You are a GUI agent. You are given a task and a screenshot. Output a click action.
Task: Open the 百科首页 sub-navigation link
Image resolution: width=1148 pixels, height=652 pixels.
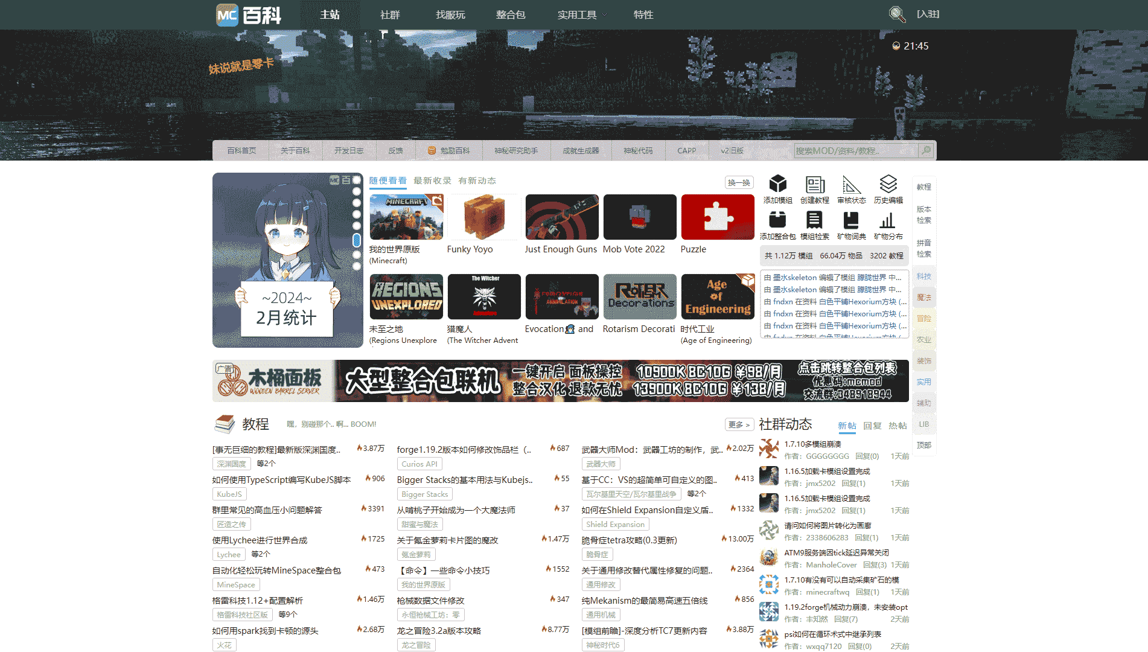click(241, 150)
